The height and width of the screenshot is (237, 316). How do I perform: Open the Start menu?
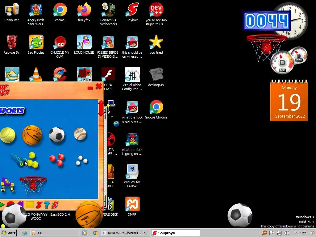coord(8,233)
